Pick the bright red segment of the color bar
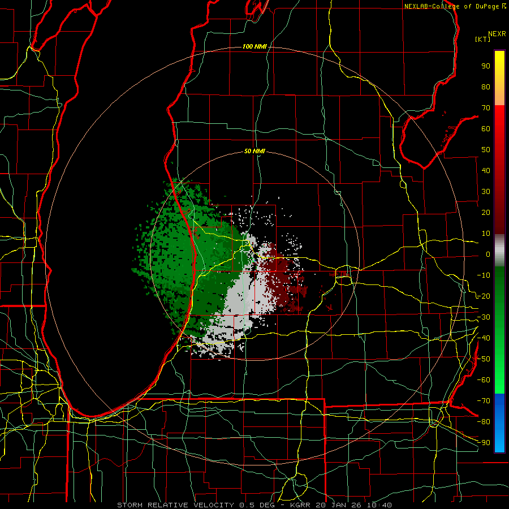 499,120
